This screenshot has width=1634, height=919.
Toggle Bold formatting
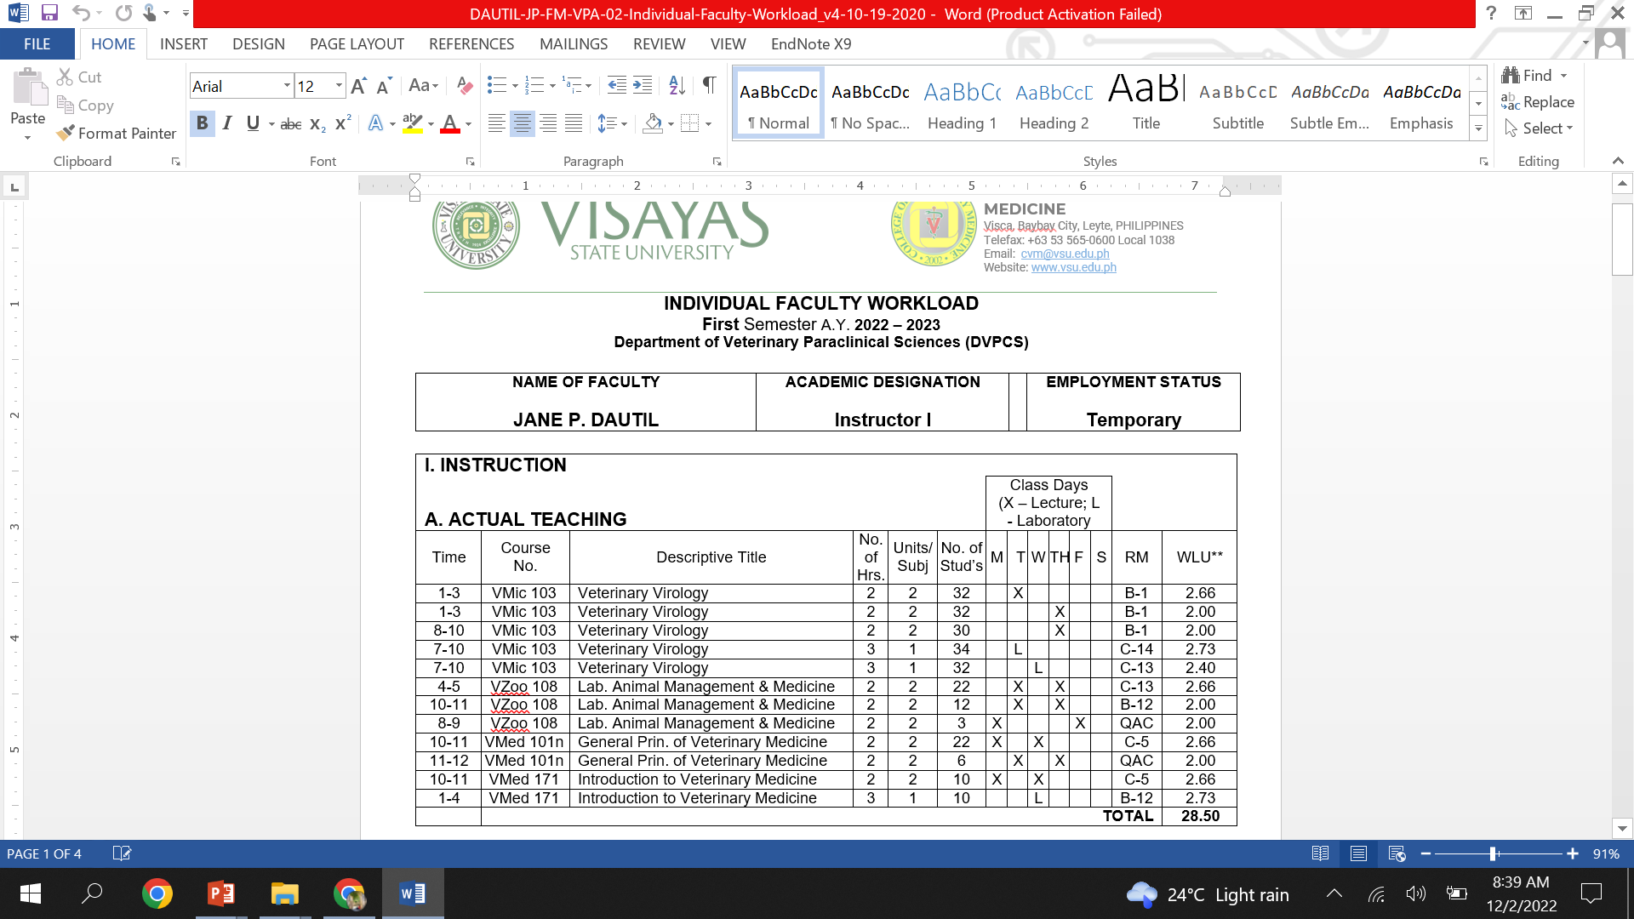pos(202,123)
